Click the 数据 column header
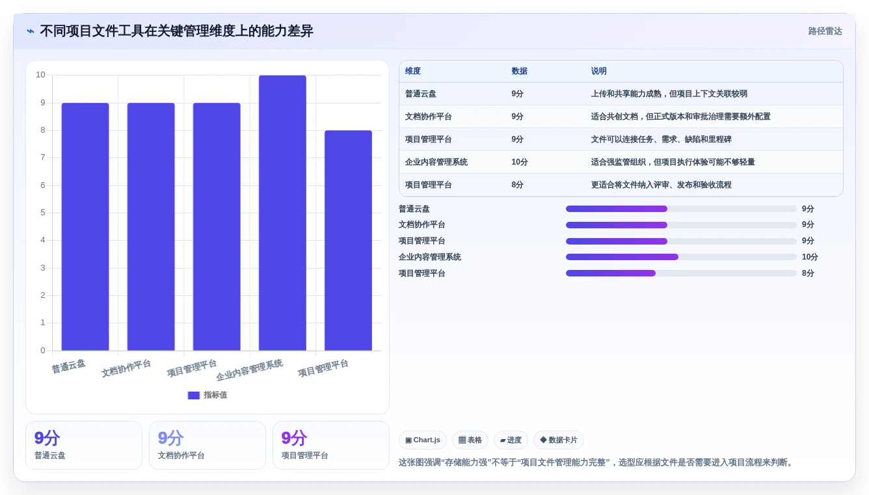The image size is (869, 495). pyautogui.click(x=520, y=72)
